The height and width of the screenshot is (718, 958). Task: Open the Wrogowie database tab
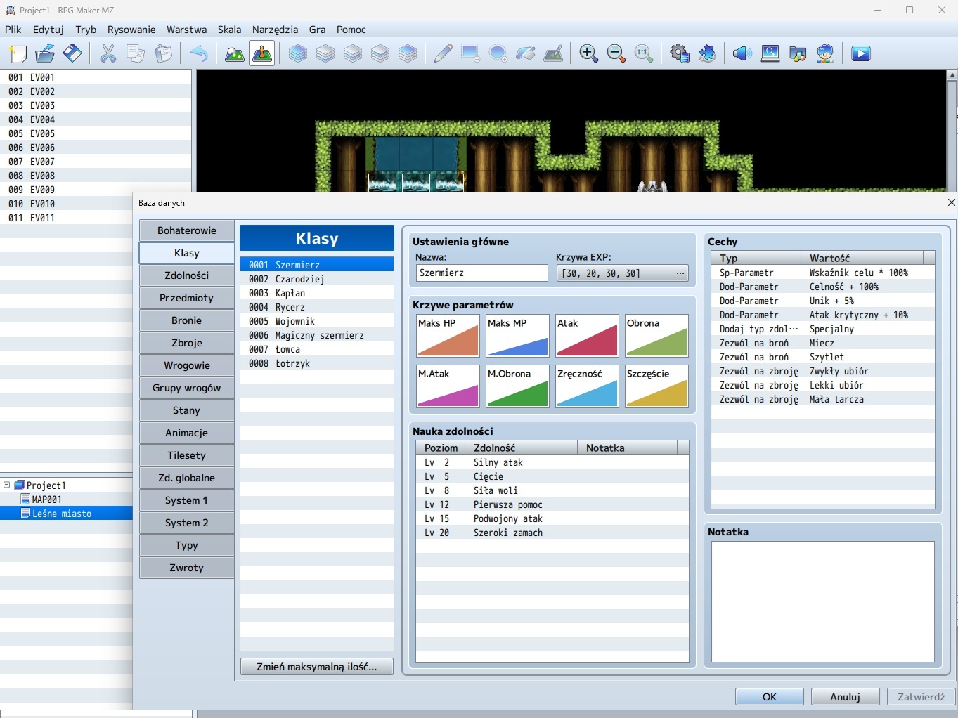tap(186, 365)
